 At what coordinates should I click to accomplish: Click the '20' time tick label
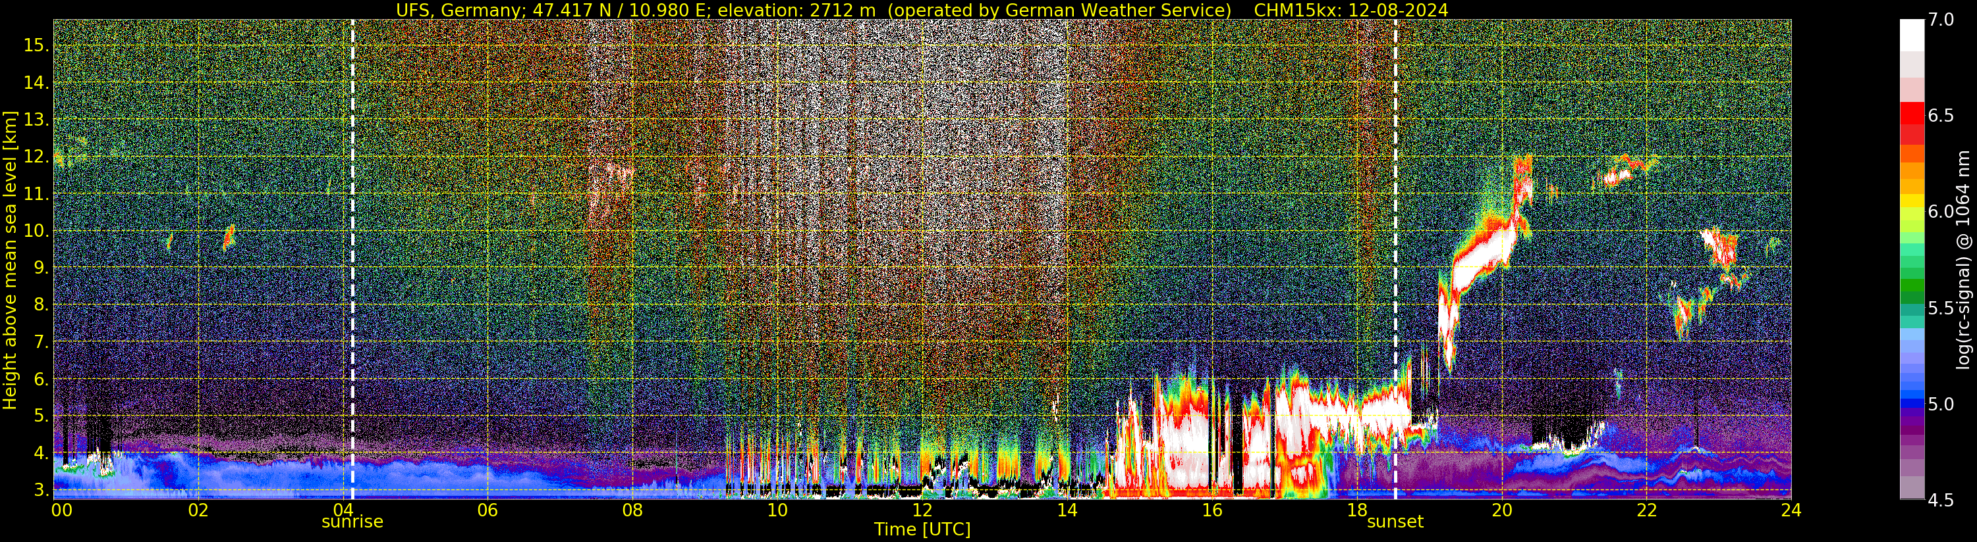coord(1502,510)
